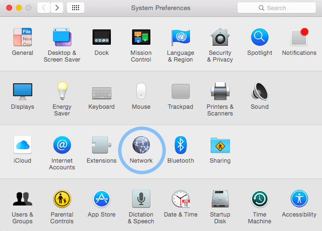Open Mission Control preferences
The image size is (322, 231).
[141, 38]
